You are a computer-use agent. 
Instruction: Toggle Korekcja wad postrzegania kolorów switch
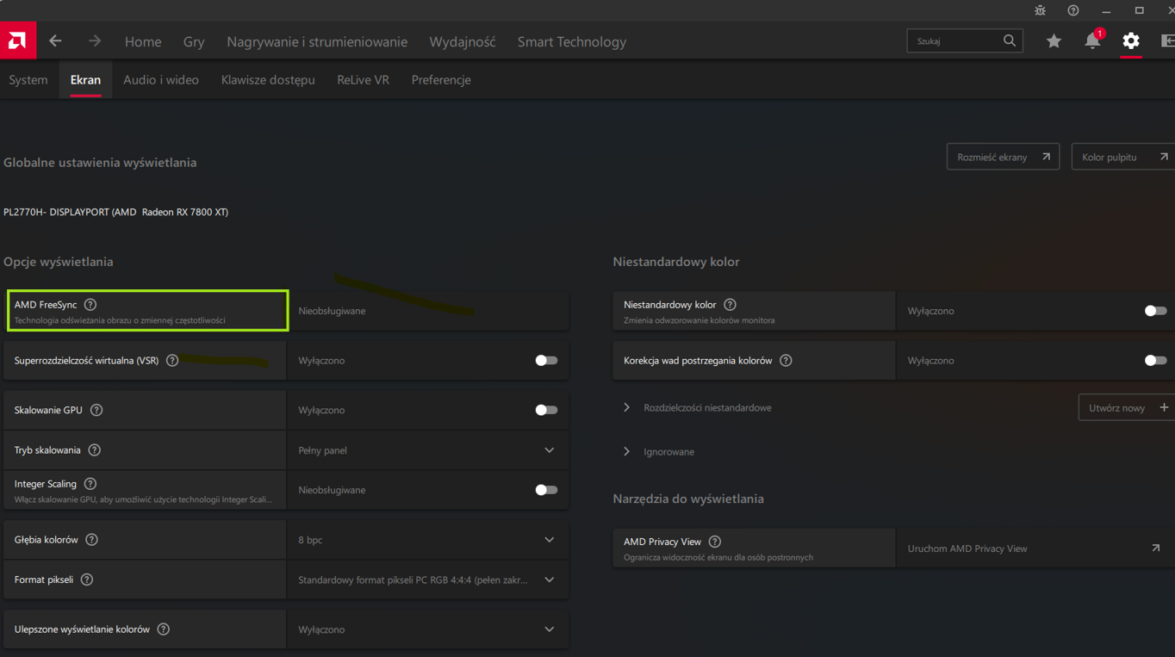point(1155,361)
